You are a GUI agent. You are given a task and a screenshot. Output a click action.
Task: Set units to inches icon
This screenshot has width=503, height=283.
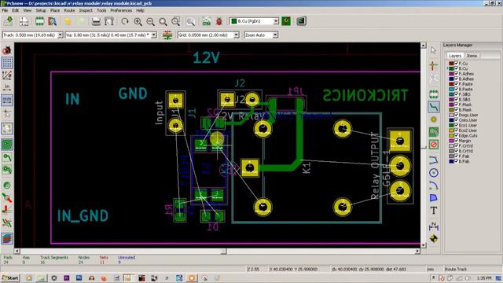[x=7, y=87]
